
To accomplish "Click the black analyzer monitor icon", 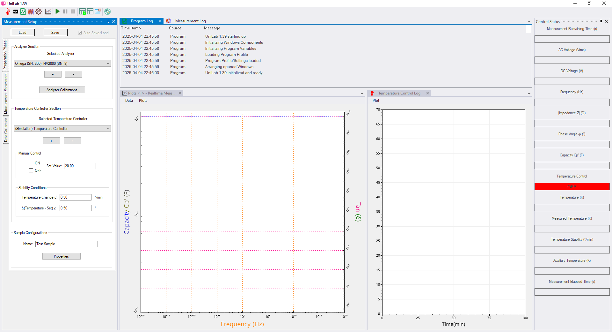I will coord(16,11).
